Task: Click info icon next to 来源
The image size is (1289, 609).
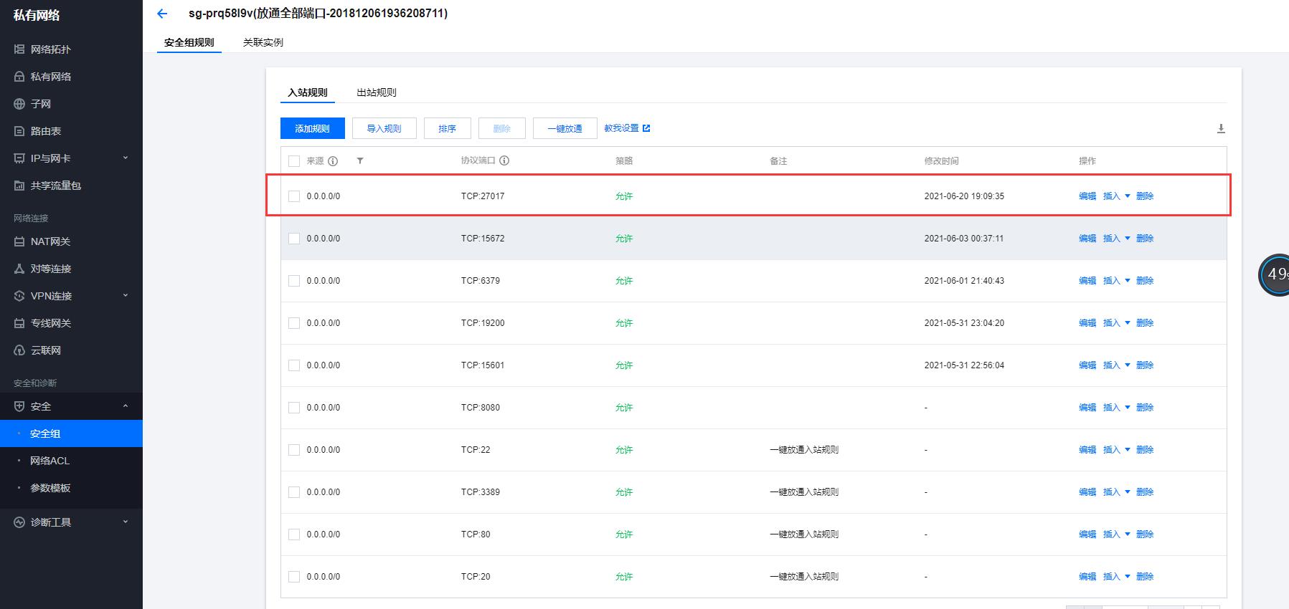Action: [333, 161]
